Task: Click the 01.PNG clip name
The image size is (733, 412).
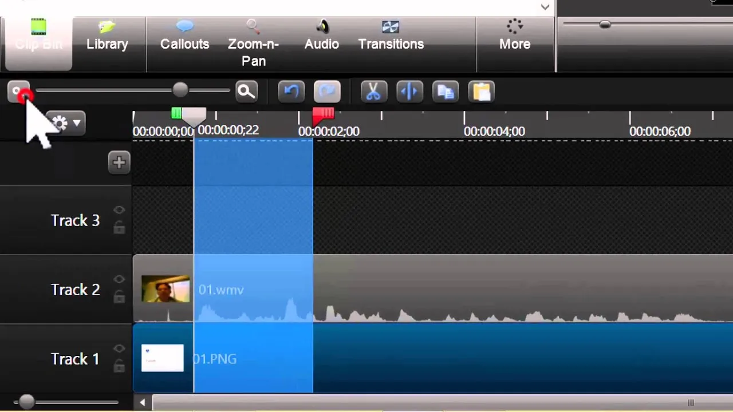Action: pos(215,359)
